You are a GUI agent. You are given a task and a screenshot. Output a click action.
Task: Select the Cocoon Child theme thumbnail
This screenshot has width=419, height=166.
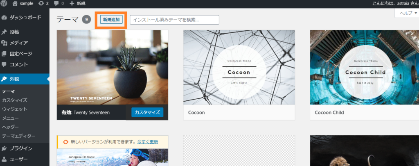point(364,67)
